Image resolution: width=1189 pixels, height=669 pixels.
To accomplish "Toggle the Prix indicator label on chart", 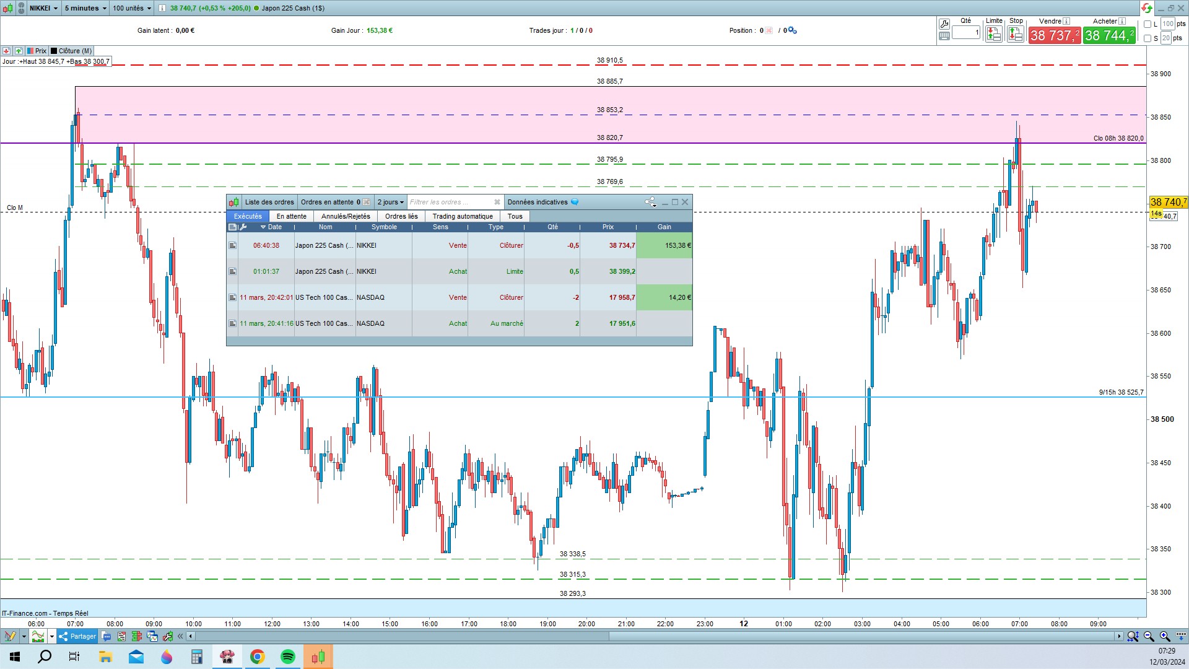I will point(37,51).
